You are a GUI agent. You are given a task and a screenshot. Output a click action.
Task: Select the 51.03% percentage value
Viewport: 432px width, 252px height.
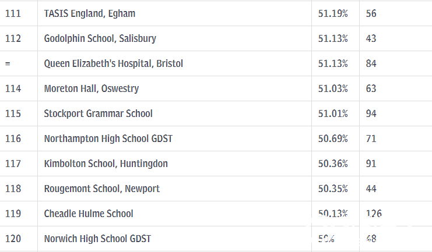pyautogui.click(x=333, y=88)
